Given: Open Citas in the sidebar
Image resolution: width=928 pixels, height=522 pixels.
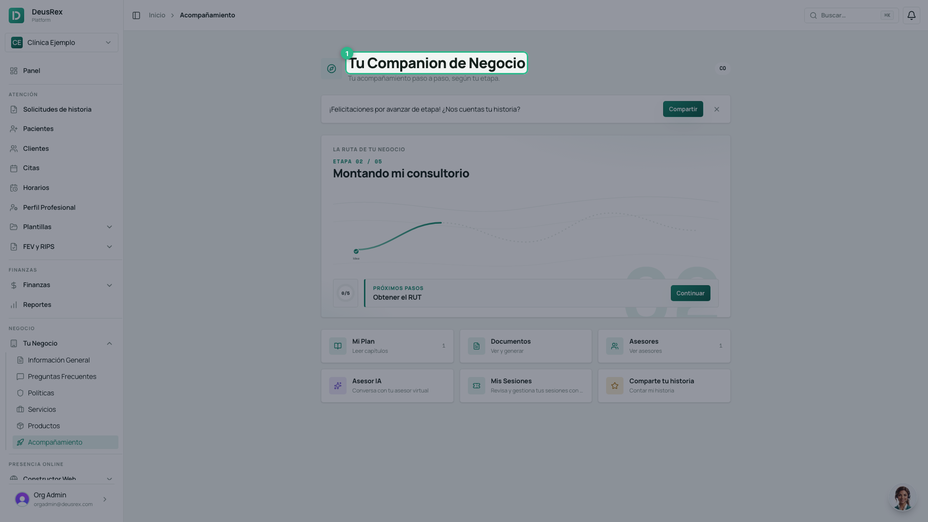Looking at the screenshot, I should [x=61, y=168].
